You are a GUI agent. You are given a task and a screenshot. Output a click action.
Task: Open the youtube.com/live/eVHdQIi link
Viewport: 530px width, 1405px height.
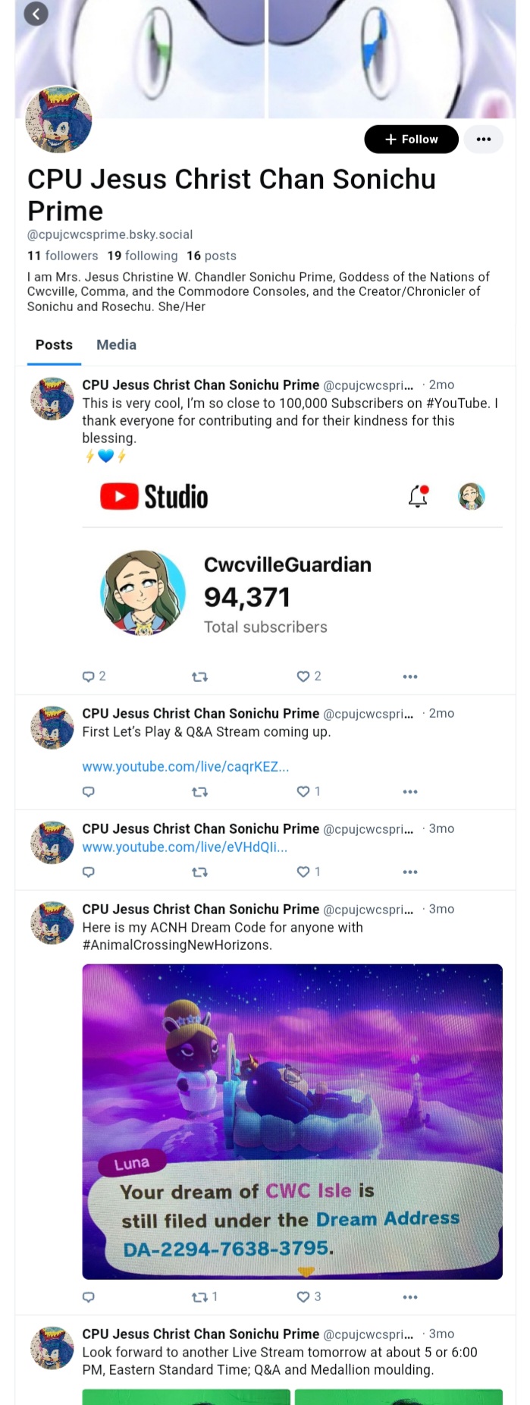tap(184, 847)
